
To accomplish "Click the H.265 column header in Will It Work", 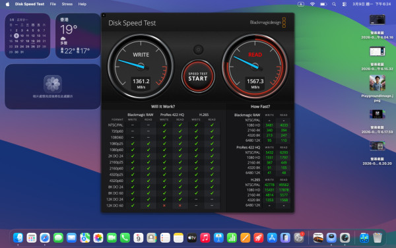I will (x=204, y=115).
